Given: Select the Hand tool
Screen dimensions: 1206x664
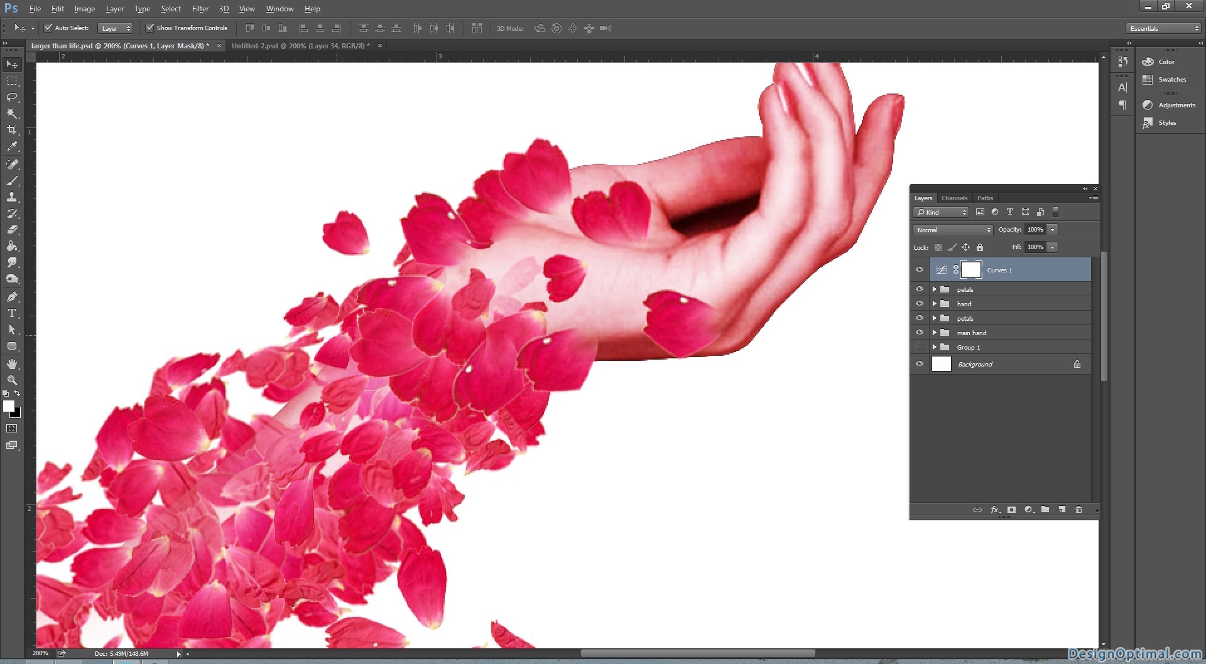Looking at the screenshot, I should [x=12, y=364].
